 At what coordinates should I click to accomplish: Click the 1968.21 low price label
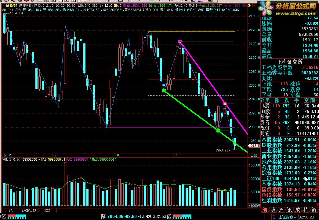[222, 150]
